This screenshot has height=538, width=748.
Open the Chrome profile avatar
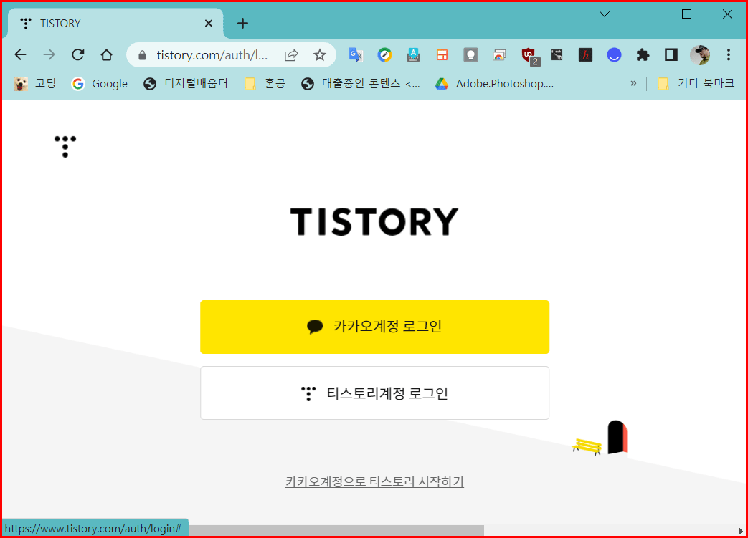point(700,55)
